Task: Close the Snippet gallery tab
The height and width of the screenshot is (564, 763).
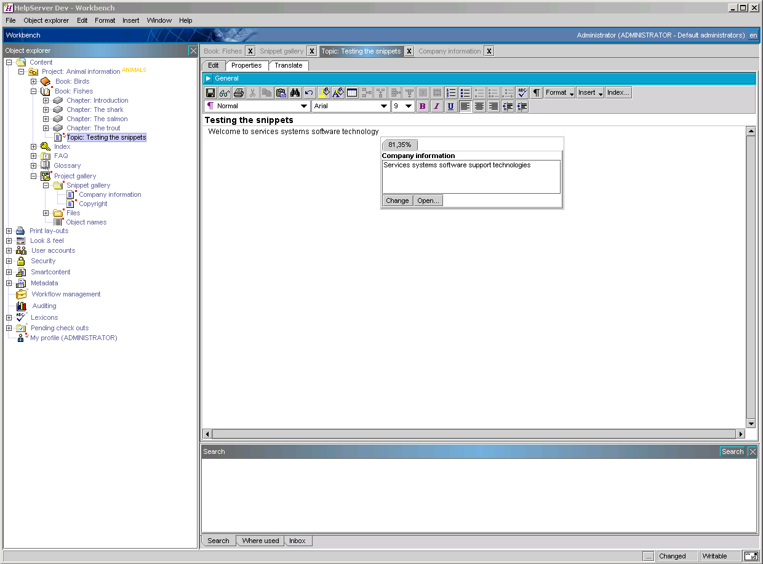Action: (x=312, y=51)
